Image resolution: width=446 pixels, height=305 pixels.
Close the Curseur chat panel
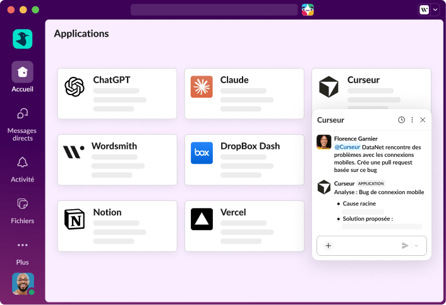[423, 120]
